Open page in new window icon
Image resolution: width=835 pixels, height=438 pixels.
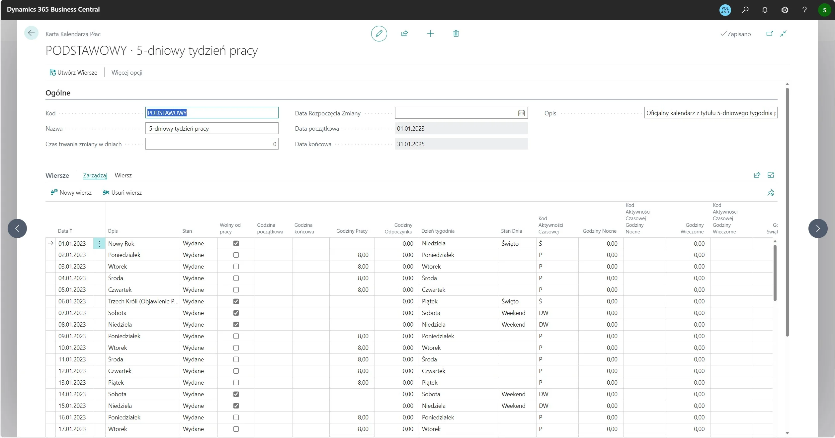[769, 33]
